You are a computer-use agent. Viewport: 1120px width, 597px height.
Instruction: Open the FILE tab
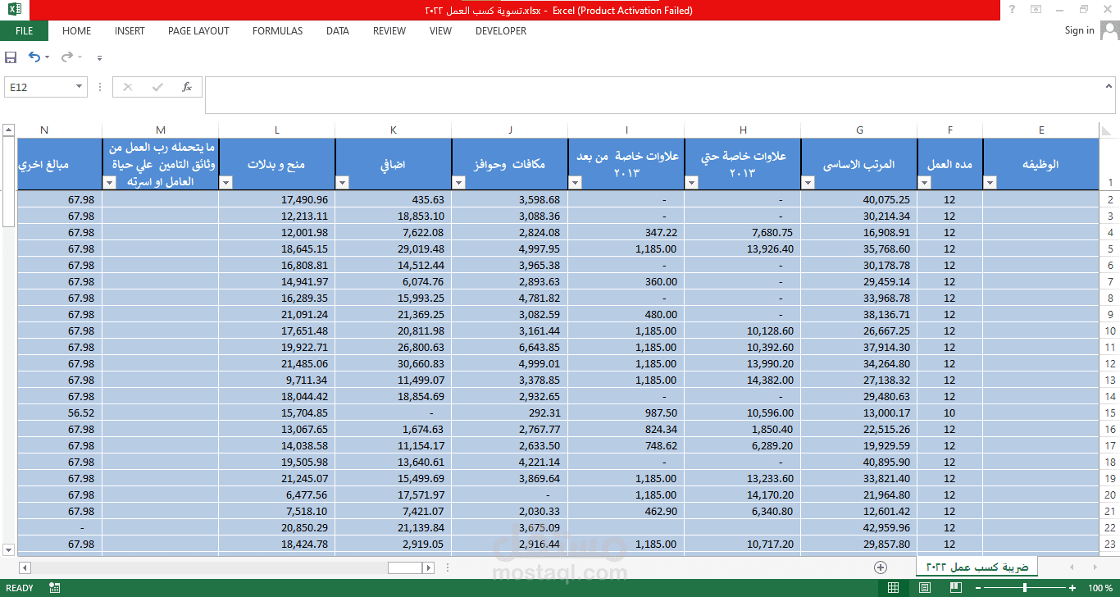pyautogui.click(x=25, y=31)
